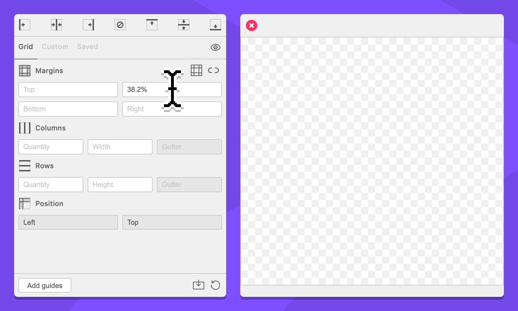Switch to the Custom tab

click(55, 47)
